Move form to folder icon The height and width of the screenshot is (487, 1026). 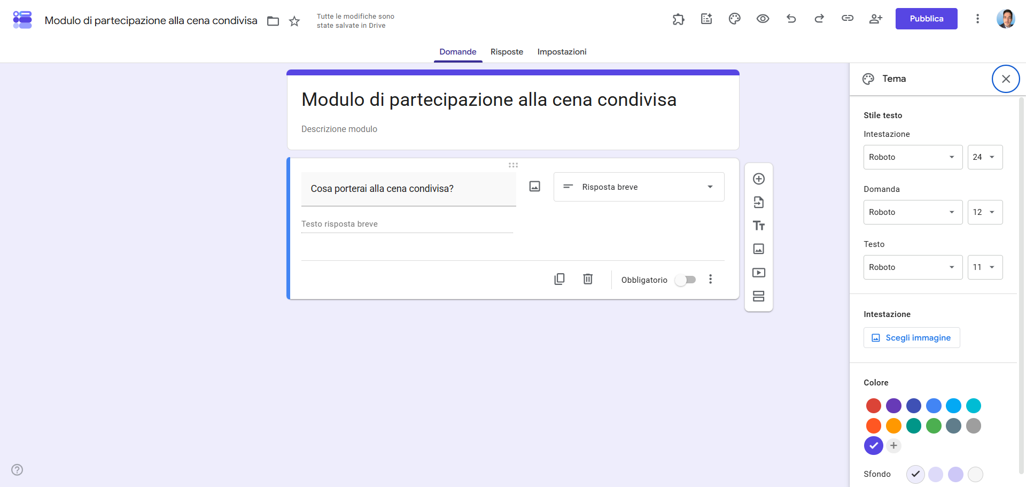[273, 21]
